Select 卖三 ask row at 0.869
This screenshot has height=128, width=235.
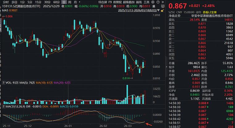201,31
